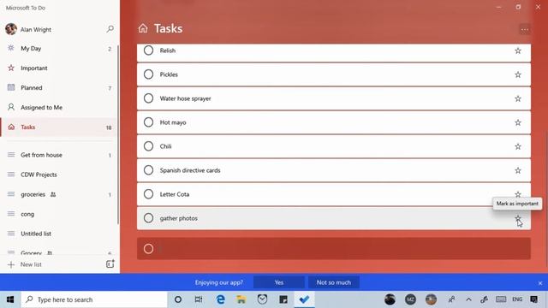This screenshot has height=308, width=548.
Task: Open the search magnifier in sidebar
Action: click(110, 29)
